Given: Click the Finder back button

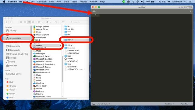Looking at the screenshot, I should click(x=6, y=22).
